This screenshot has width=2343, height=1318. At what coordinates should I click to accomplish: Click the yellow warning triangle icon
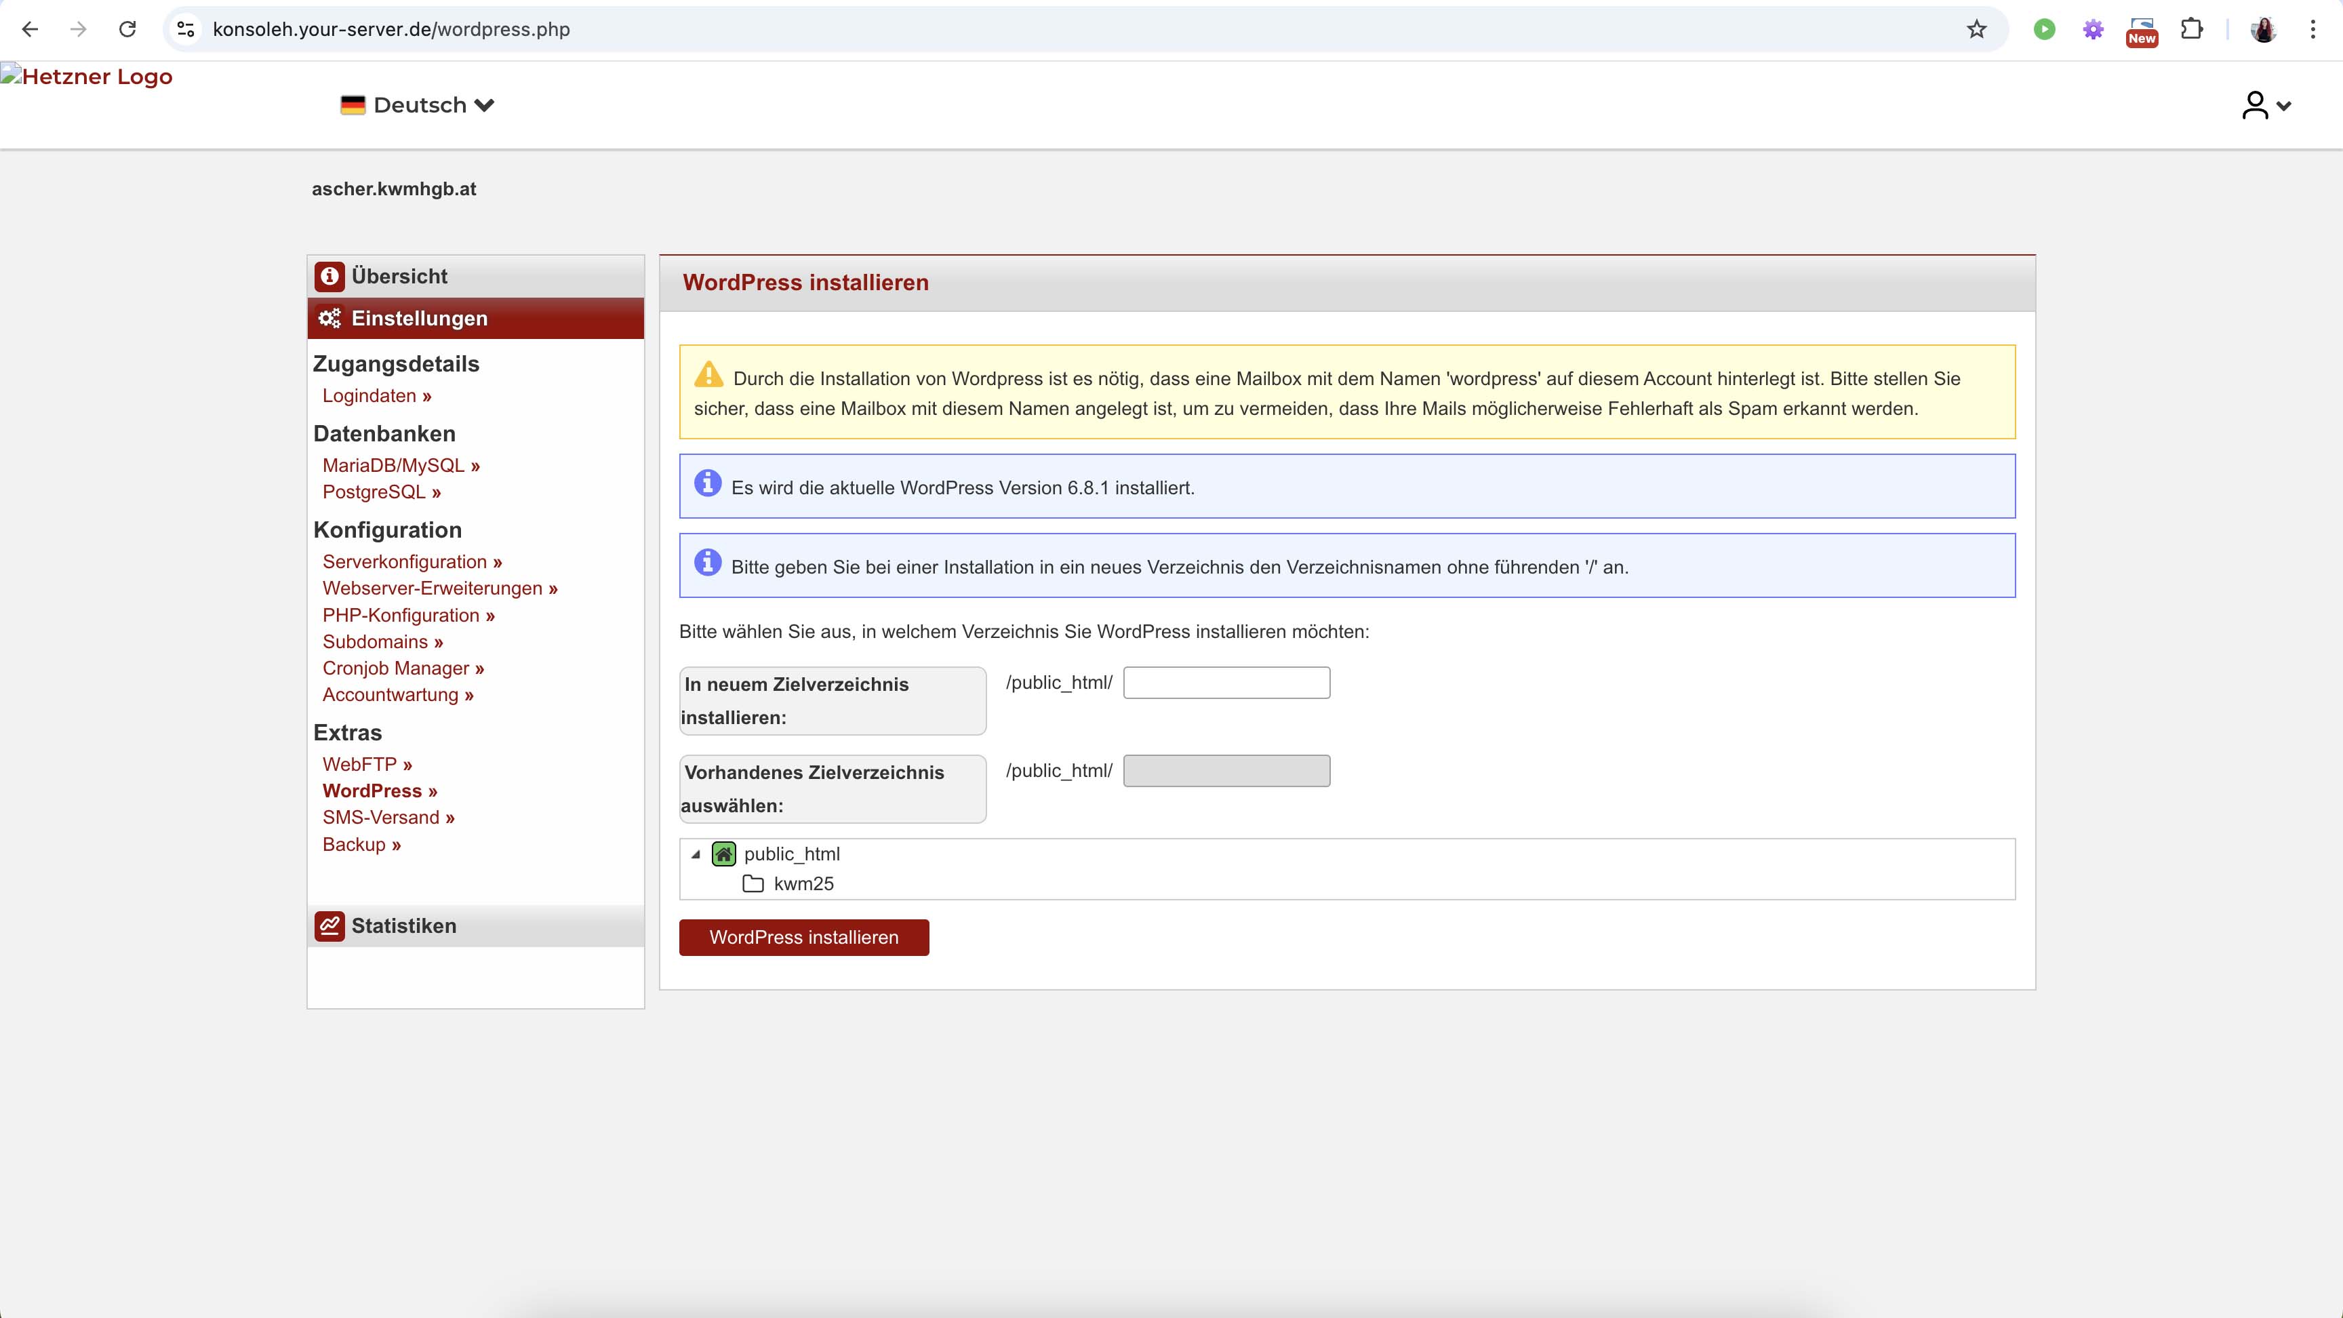pos(708,375)
